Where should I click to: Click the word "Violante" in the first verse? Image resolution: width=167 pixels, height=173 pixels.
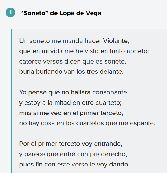(116, 41)
